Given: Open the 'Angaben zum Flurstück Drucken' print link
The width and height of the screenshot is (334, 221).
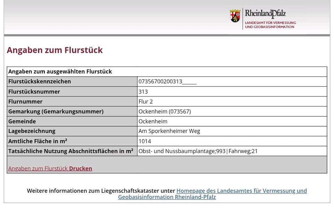Looking at the screenshot, I should [x=50, y=168].
